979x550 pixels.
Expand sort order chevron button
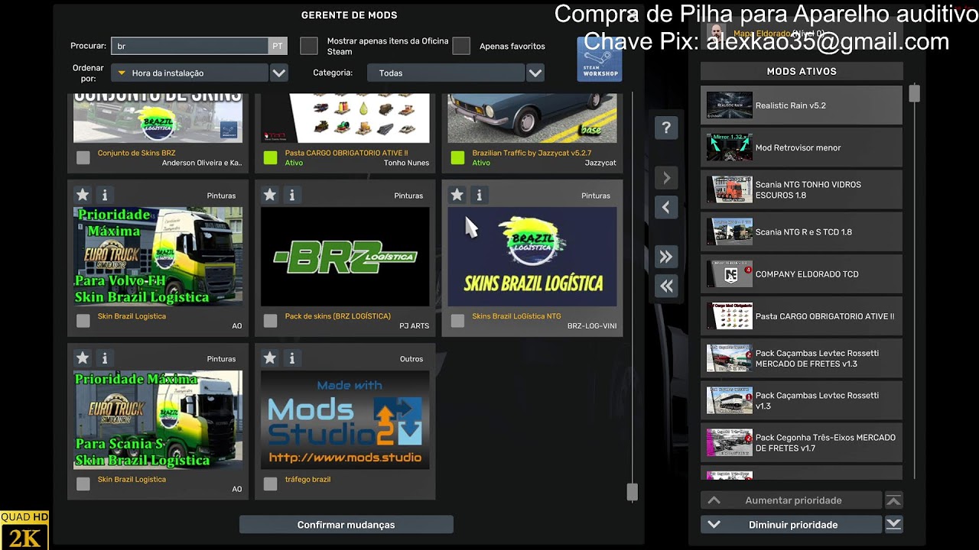279,73
